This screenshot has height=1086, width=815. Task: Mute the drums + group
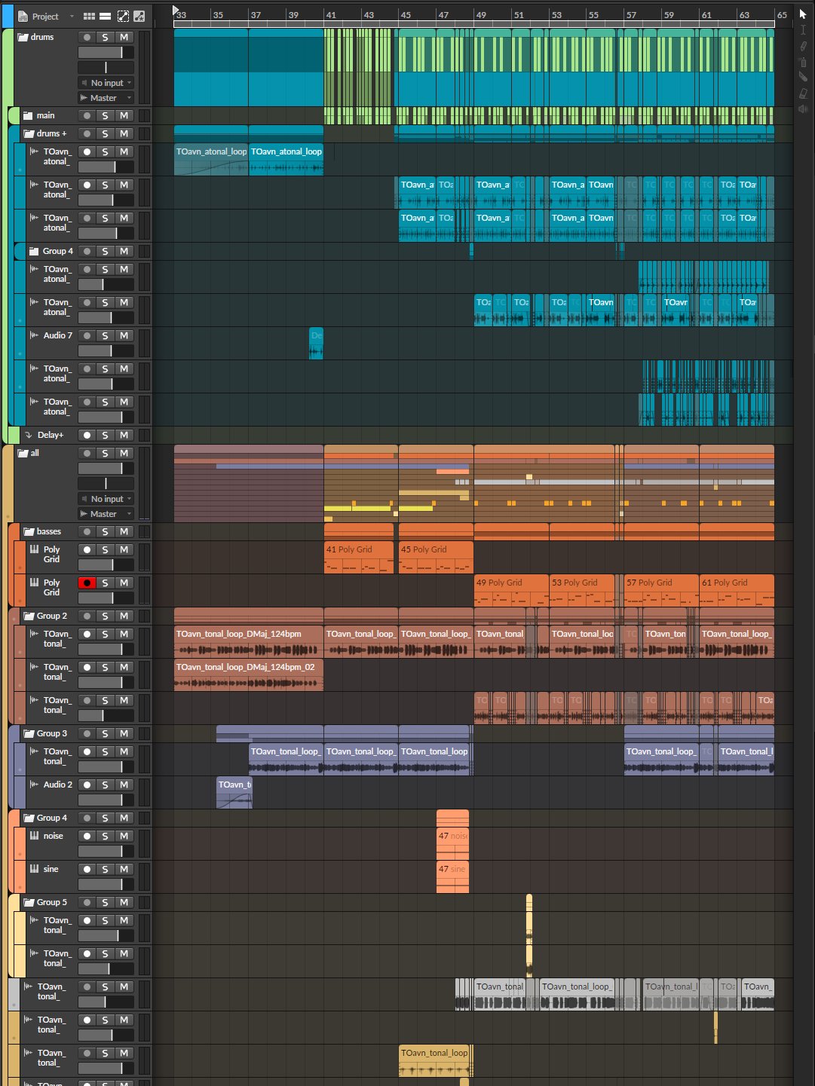[x=124, y=133]
